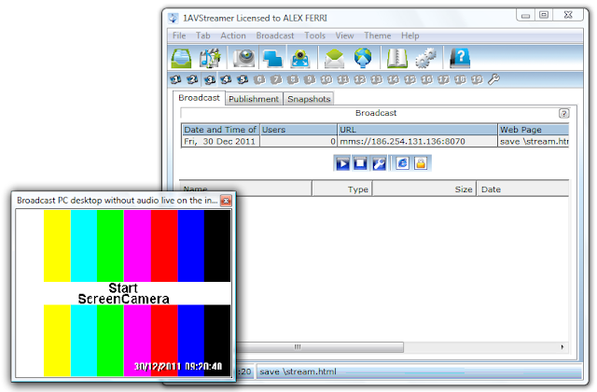Select numbered tab icon 1

175,79
